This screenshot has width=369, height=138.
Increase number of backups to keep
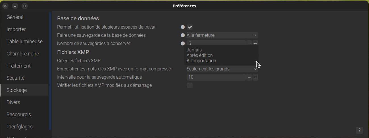(255, 43)
